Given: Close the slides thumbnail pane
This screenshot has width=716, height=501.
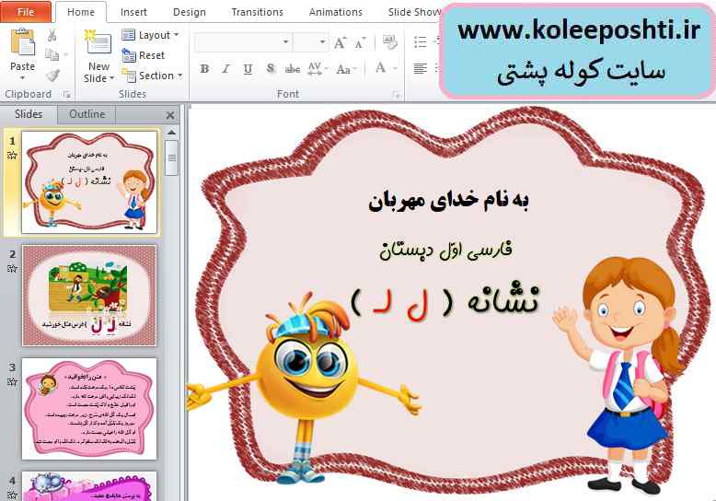Looking at the screenshot, I should (x=170, y=115).
